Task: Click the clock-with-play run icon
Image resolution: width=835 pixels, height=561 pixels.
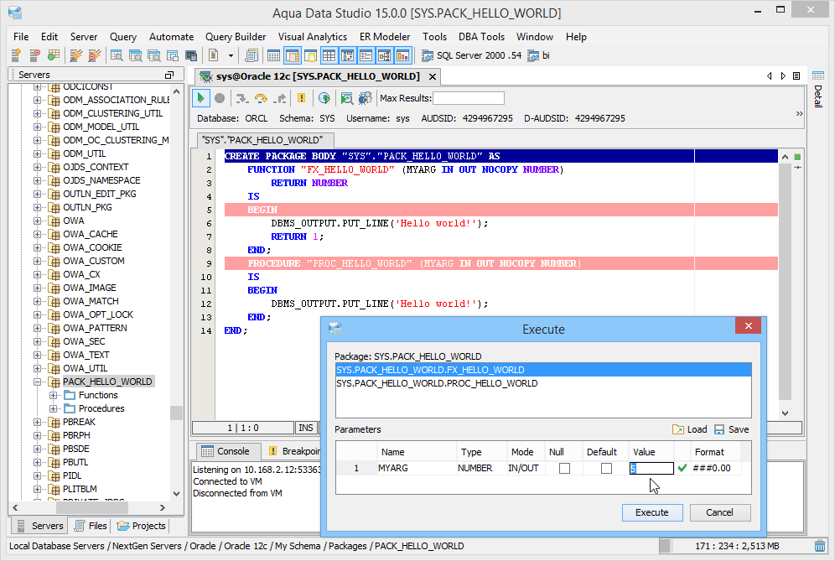Action: pos(324,98)
